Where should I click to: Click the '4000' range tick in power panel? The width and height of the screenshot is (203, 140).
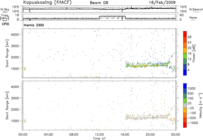click(x=15, y=35)
